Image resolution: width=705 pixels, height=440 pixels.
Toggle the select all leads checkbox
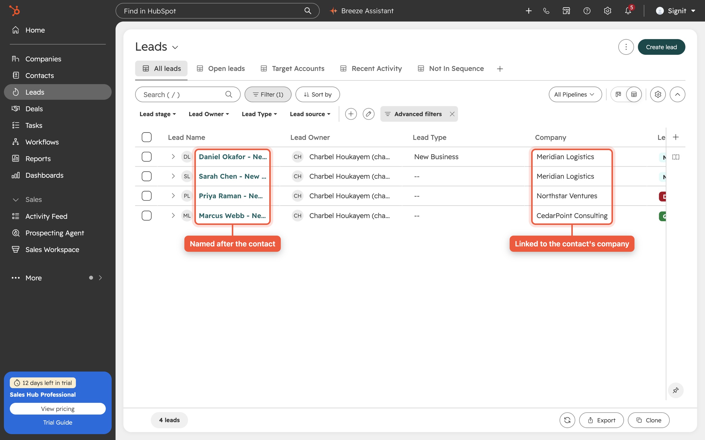click(x=147, y=137)
